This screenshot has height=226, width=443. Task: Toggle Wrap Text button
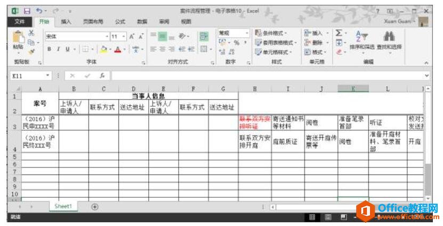[204, 36]
